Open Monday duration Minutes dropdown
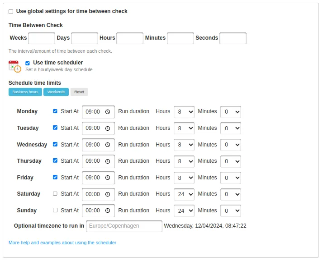The image size is (323, 261). point(231,112)
